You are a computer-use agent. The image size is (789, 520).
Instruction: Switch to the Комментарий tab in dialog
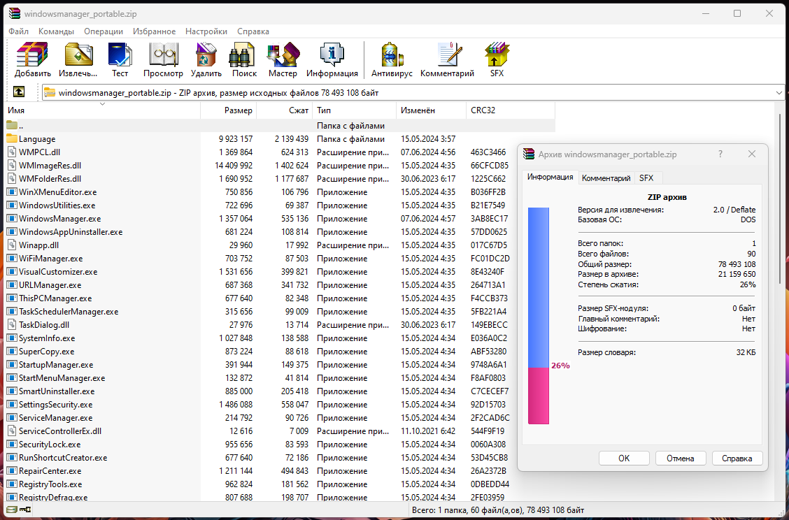(606, 178)
